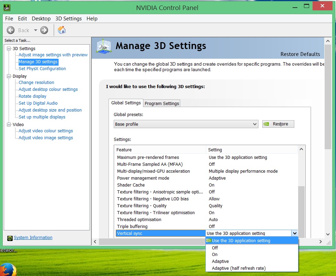Open the Global presets Base profile dropdown
This screenshot has width=336, height=276.
coord(186,124)
